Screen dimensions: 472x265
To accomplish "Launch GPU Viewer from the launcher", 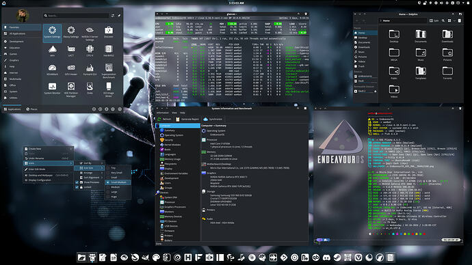I will 71,70.
